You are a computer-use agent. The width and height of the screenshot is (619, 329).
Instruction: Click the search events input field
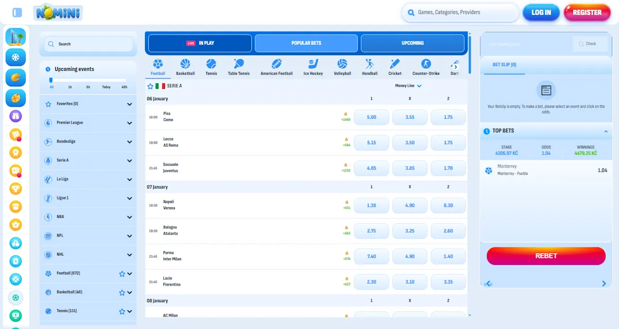click(88, 44)
